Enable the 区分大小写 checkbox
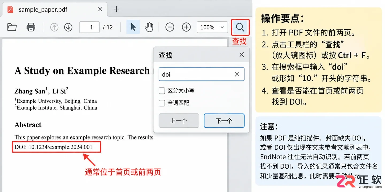 [162, 91]
